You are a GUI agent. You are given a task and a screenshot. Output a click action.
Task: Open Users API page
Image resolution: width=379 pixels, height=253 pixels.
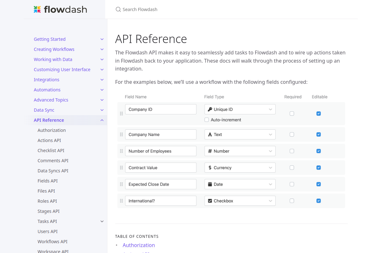[48, 231]
